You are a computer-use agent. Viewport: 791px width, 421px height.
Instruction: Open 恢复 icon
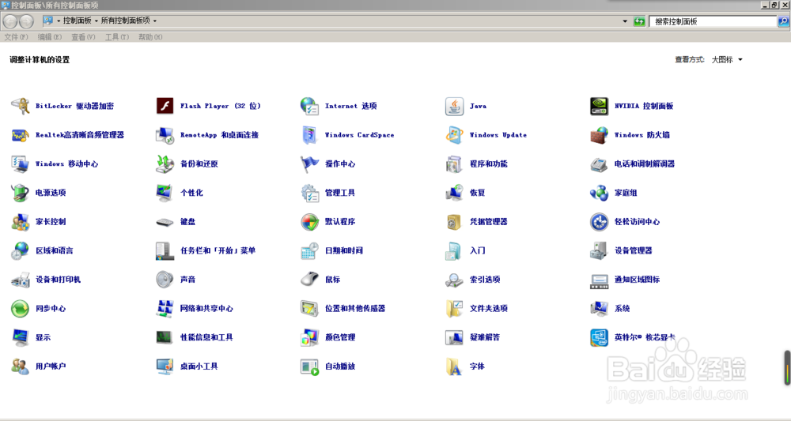click(454, 193)
